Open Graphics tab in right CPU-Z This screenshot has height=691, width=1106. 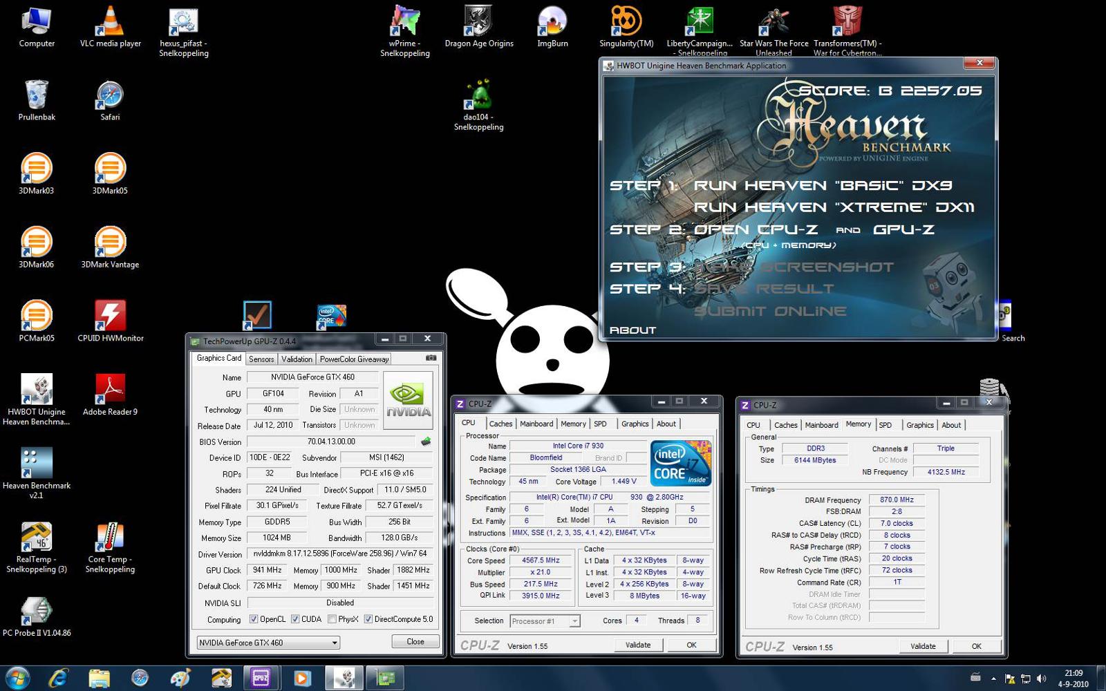(920, 425)
